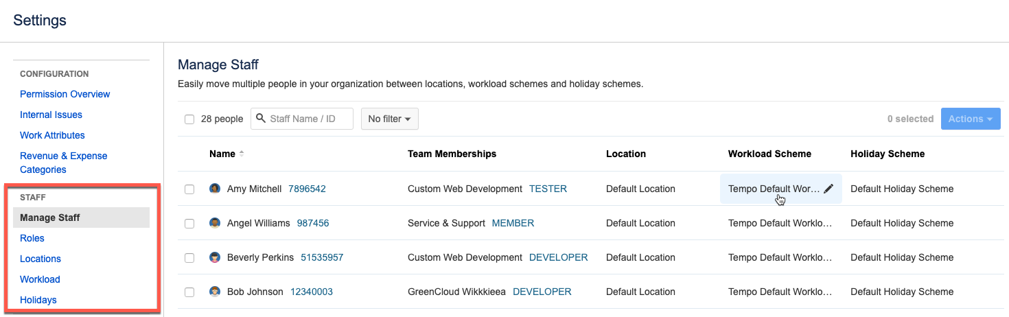The width and height of the screenshot is (1009, 317).
Task: Click Bob Johnson's avatar icon
Action: tap(215, 292)
